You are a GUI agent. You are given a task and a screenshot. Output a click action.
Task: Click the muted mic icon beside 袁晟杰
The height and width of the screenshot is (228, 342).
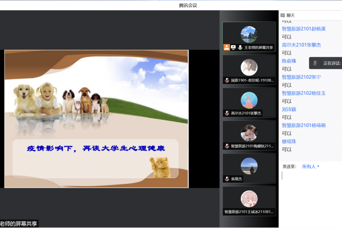pos(227,179)
